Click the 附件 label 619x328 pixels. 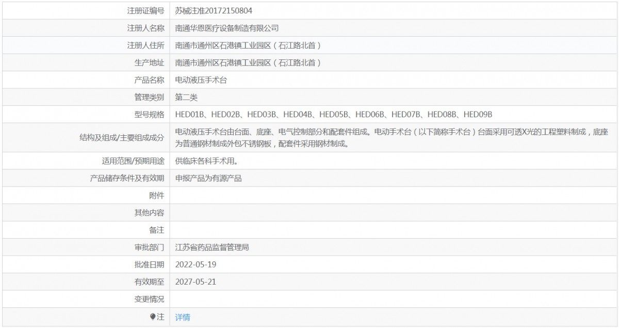[x=156, y=196]
